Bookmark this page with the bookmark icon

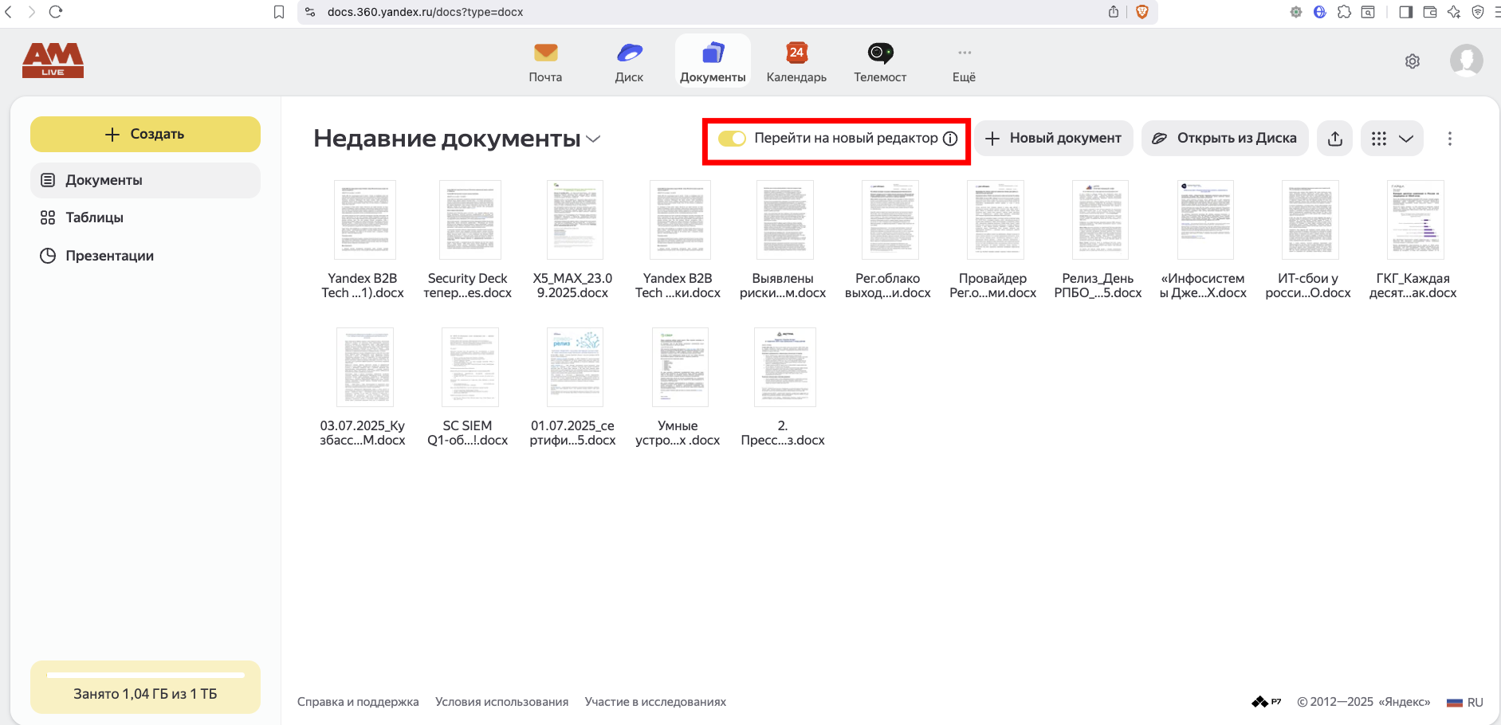pos(279,12)
